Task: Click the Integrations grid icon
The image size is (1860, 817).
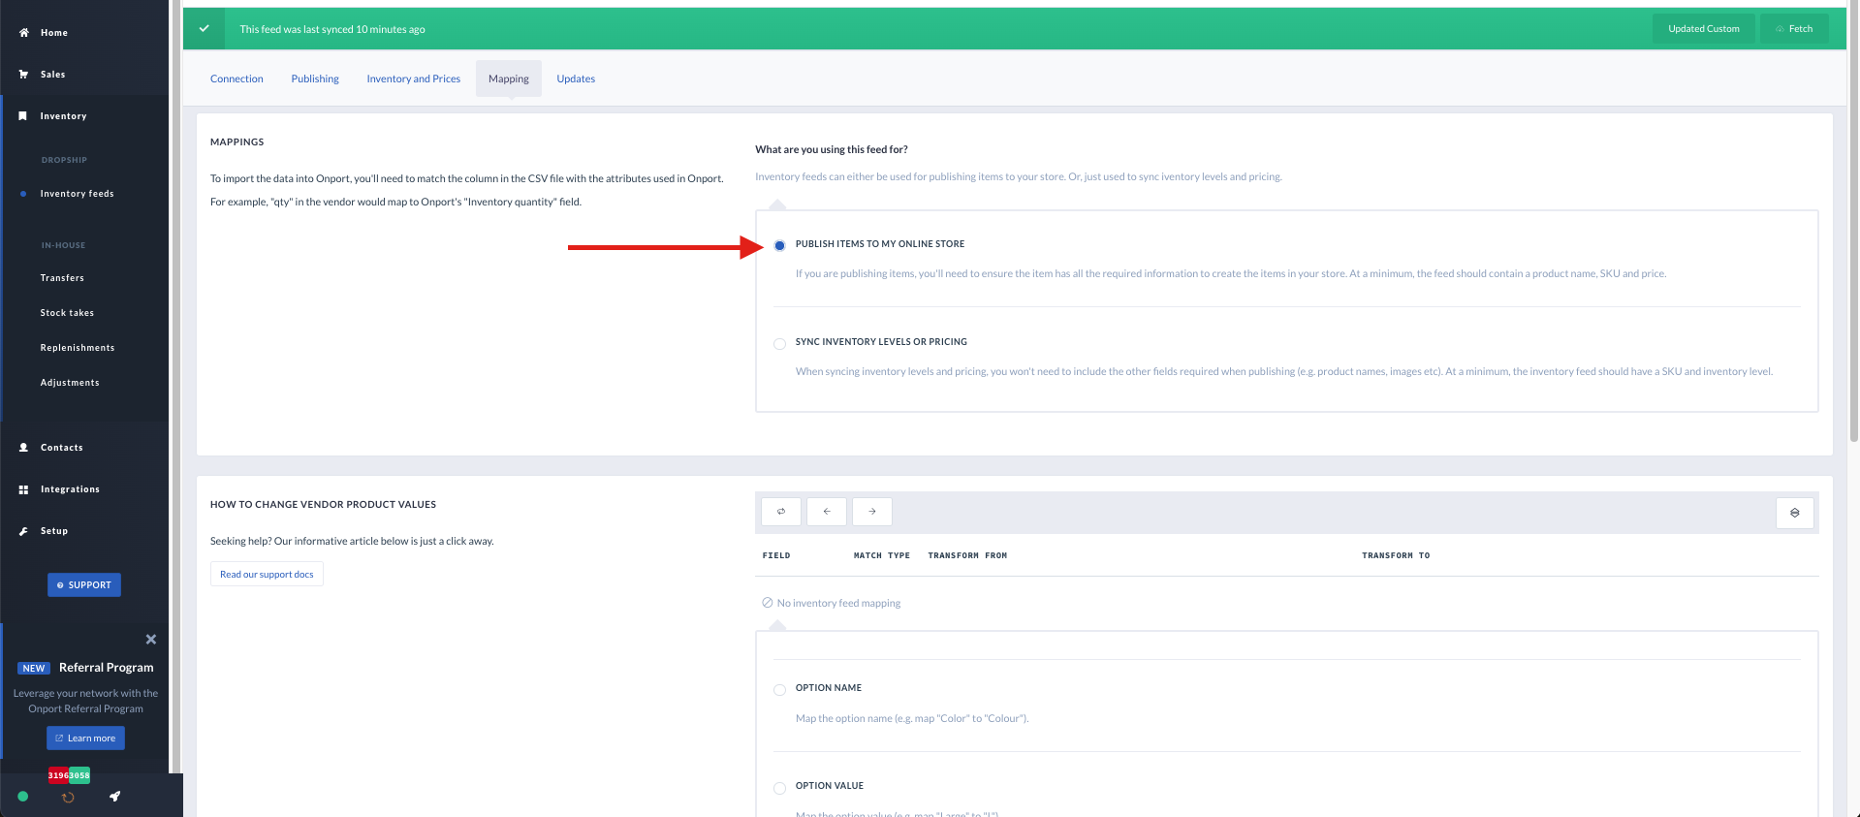Action: pos(23,489)
